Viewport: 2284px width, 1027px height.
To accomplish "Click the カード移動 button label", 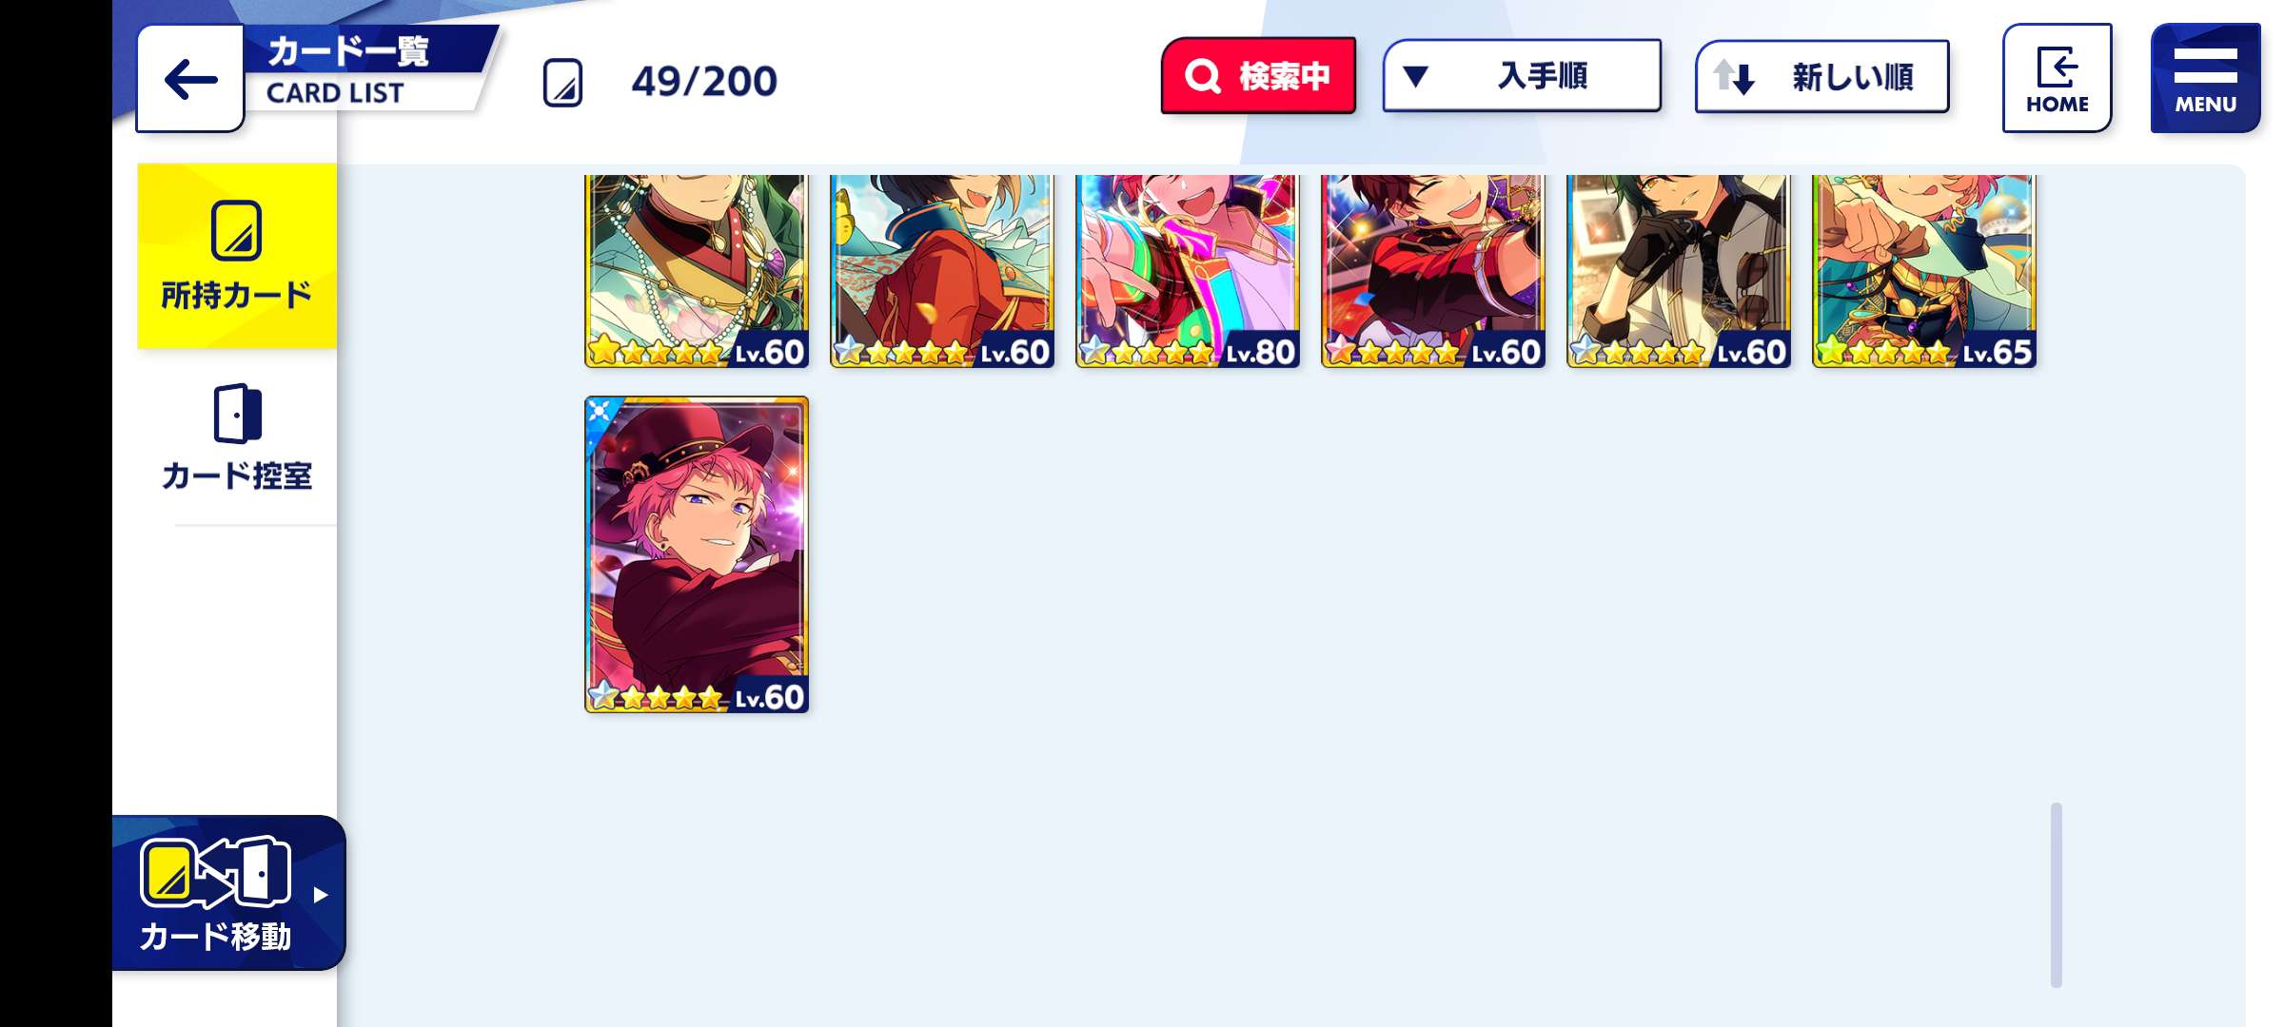I will tap(215, 937).
